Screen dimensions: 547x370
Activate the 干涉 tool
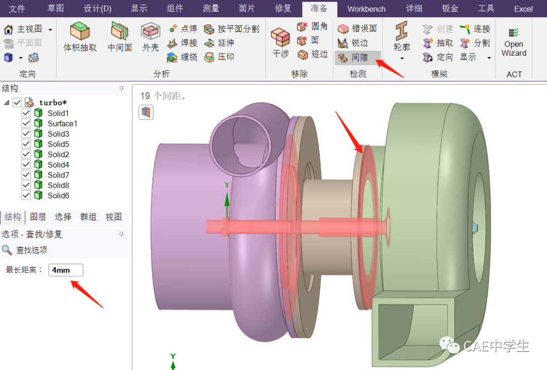(x=281, y=43)
